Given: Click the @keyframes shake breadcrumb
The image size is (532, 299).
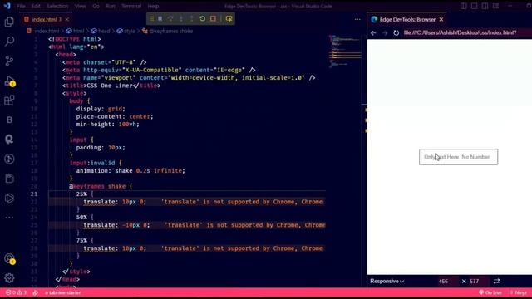Looking at the screenshot, I should (168, 31).
